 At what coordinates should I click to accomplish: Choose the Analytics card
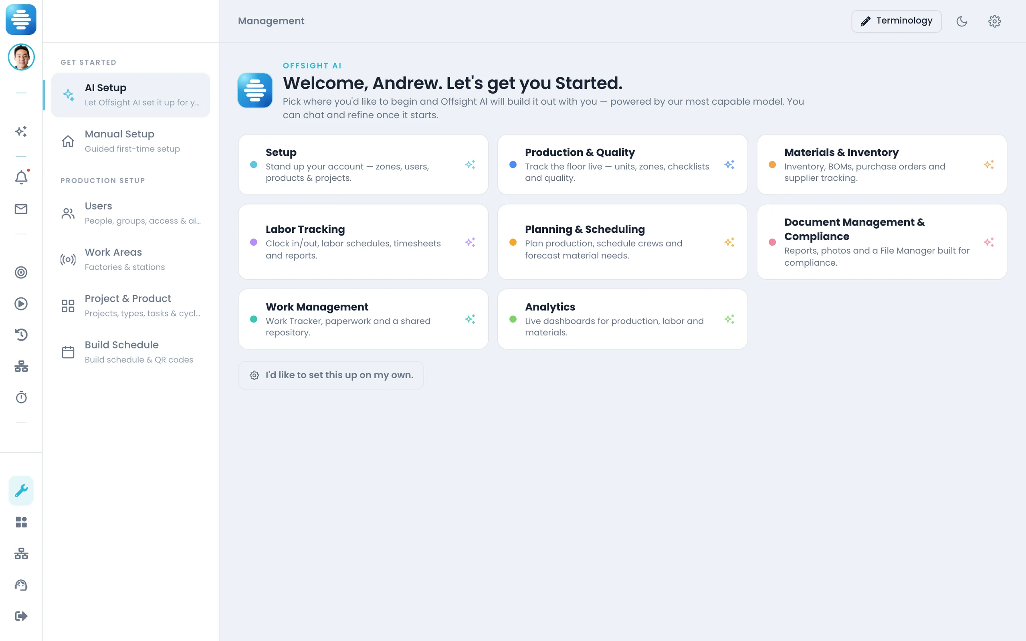click(x=622, y=319)
